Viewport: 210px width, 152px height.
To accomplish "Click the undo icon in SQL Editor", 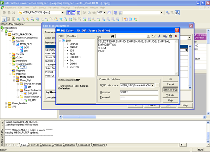I will click(x=154, y=36).
